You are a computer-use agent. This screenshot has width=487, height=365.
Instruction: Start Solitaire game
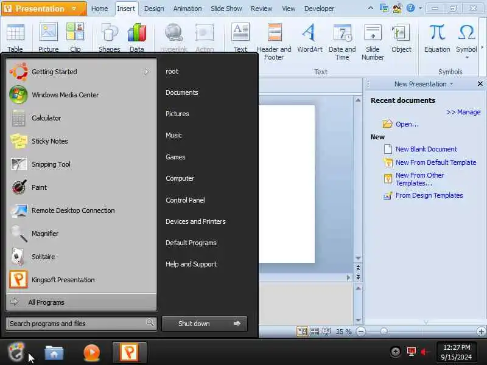[x=82, y=257]
